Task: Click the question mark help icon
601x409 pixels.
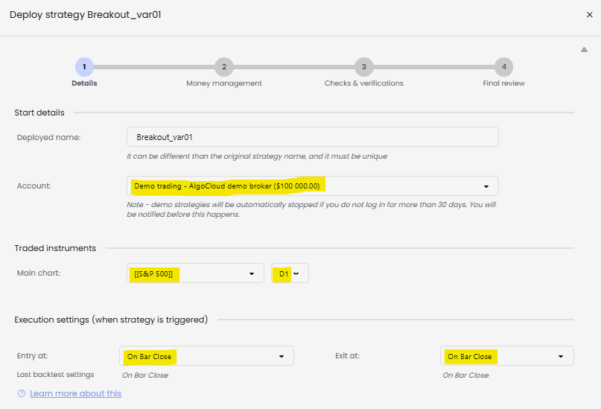Action: pos(22,393)
